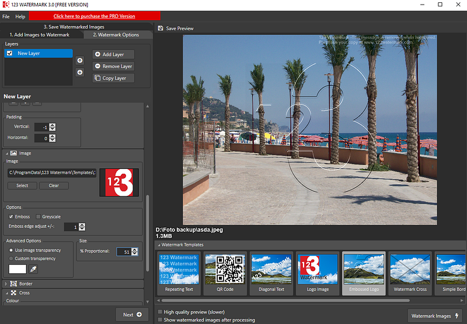Image resolution: width=467 pixels, height=324 pixels.
Task: Click the Next button
Action: 132,315
